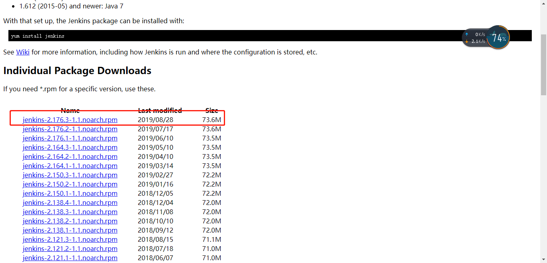Open the Wiki link
This screenshot has width=547, height=263.
pyautogui.click(x=22, y=52)
